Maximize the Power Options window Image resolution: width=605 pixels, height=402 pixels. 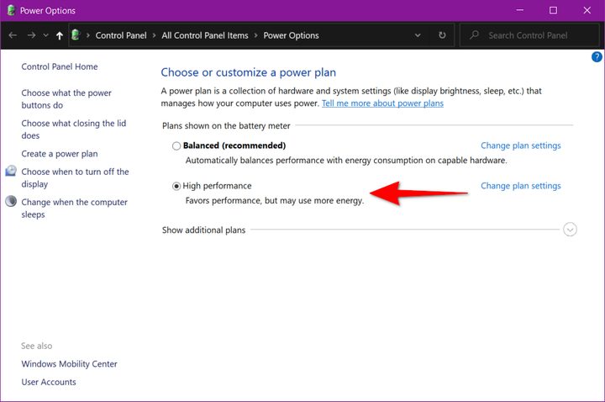tap(553, 10)
